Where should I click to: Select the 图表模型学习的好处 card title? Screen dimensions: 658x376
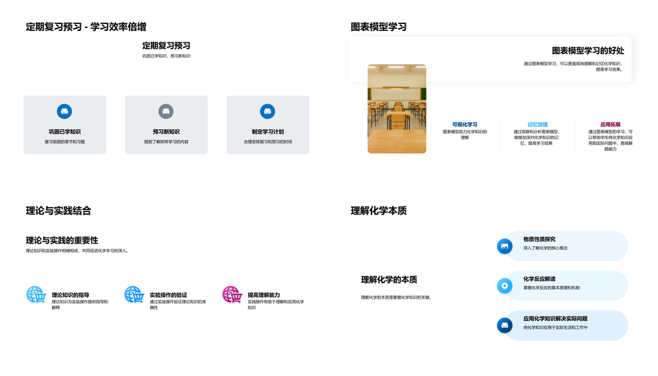[x=588, y=51]
